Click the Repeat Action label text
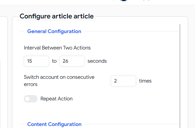The height and width of the screenshot is (128, 195). (56, 99)
